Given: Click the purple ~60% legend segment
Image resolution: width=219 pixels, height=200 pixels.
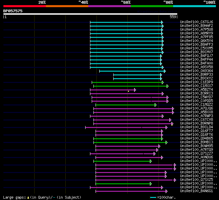Looking at the screenshot, I should (109, 6).
